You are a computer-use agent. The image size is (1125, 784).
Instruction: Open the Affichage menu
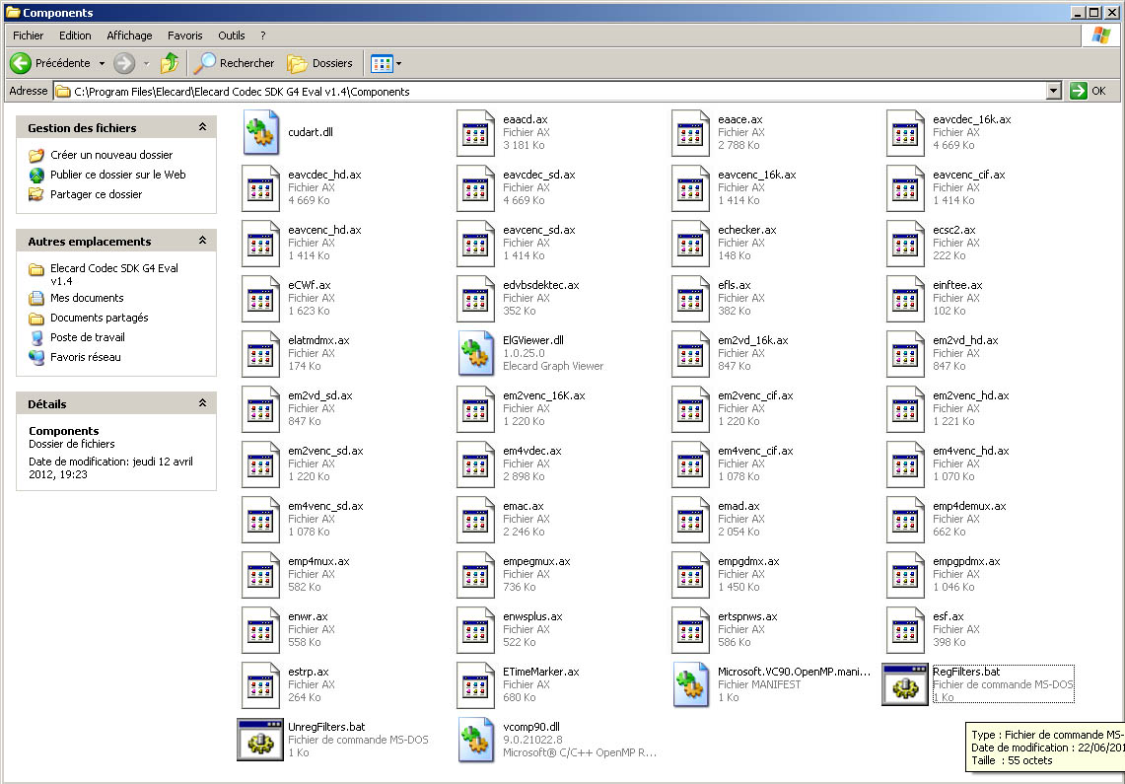point(129,36)
